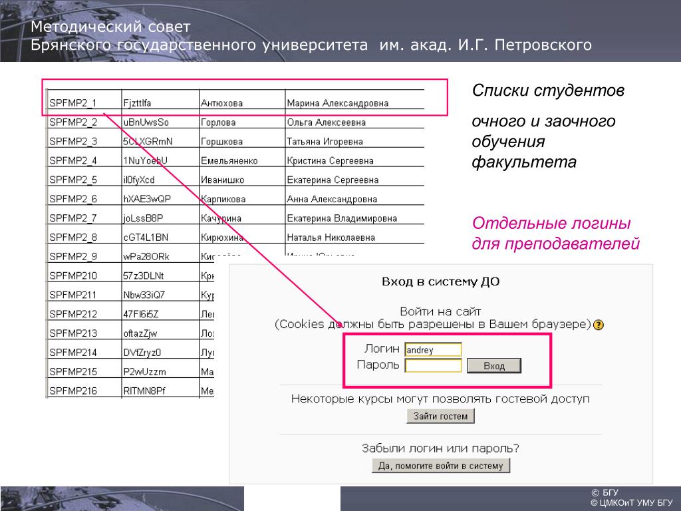681x511 pixels.
Task: Click password cell joLssB8P
Action: pos(160,215)
